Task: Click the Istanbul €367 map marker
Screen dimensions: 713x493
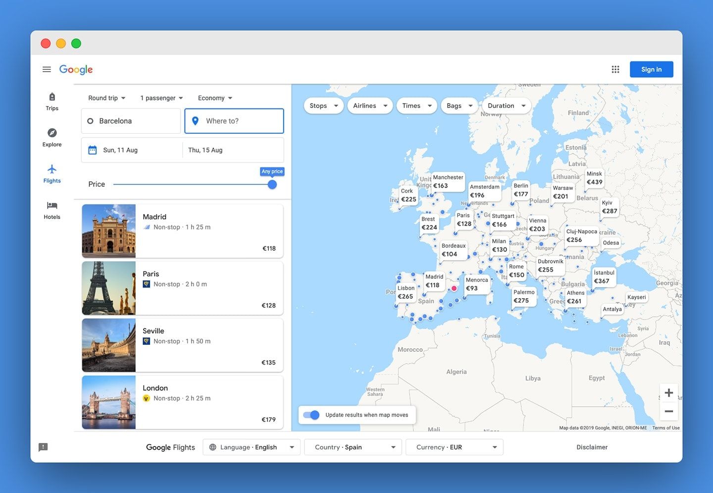Action: 604,277
